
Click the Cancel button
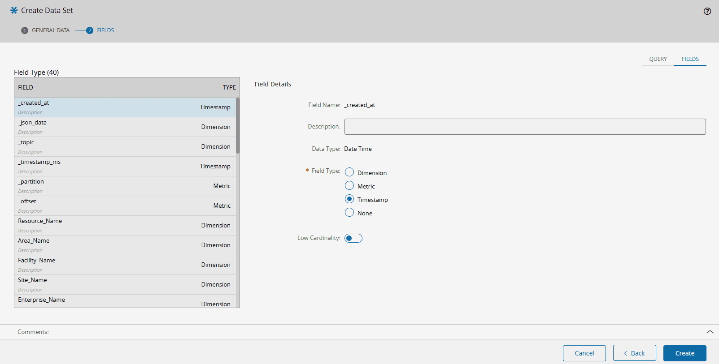[x=584, y=353]
